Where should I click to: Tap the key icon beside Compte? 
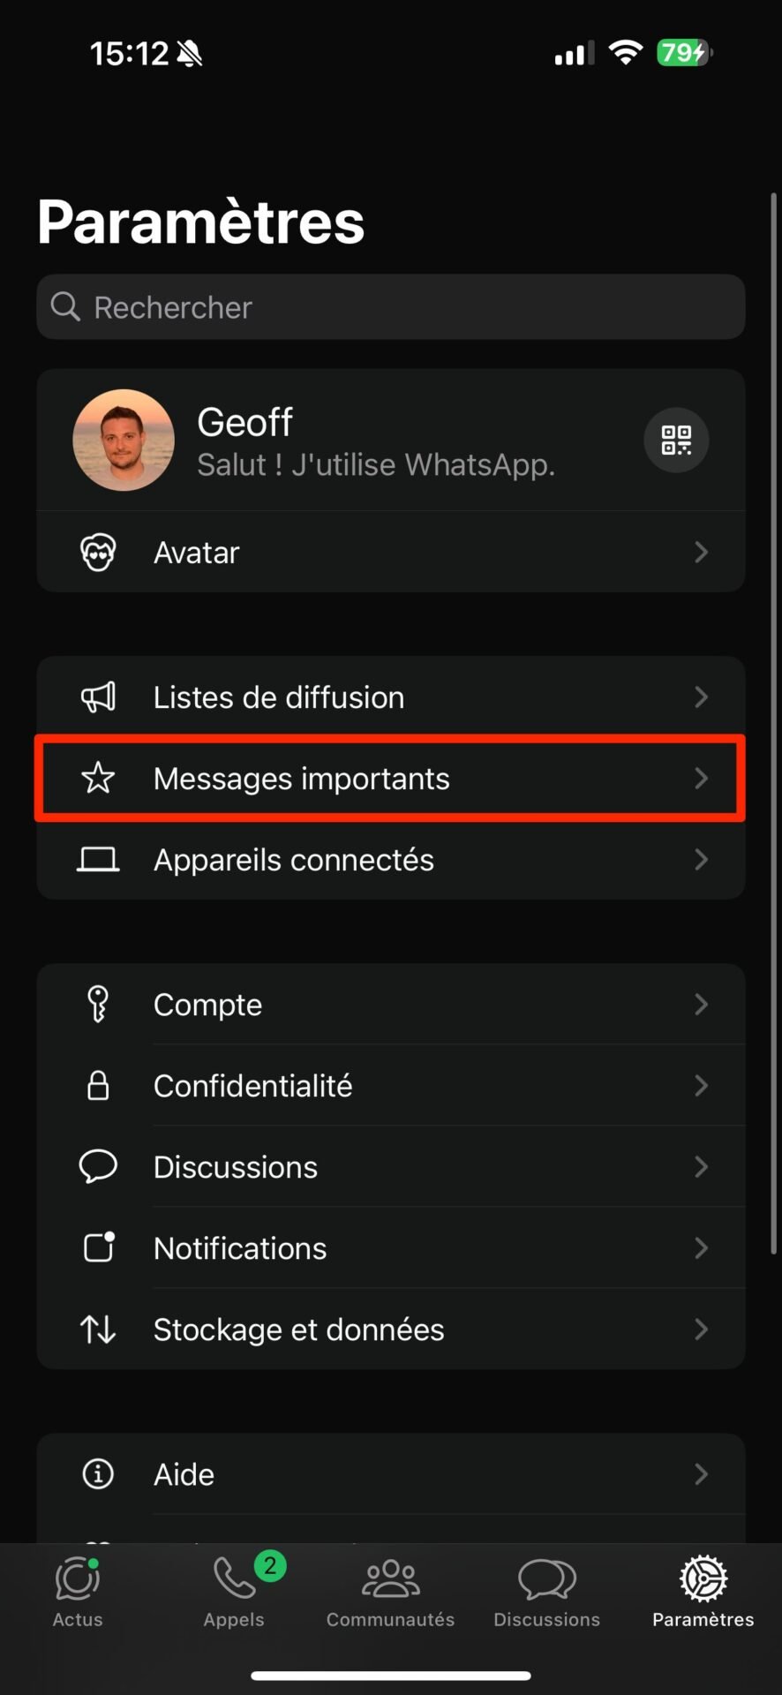tap(98, 1005)
